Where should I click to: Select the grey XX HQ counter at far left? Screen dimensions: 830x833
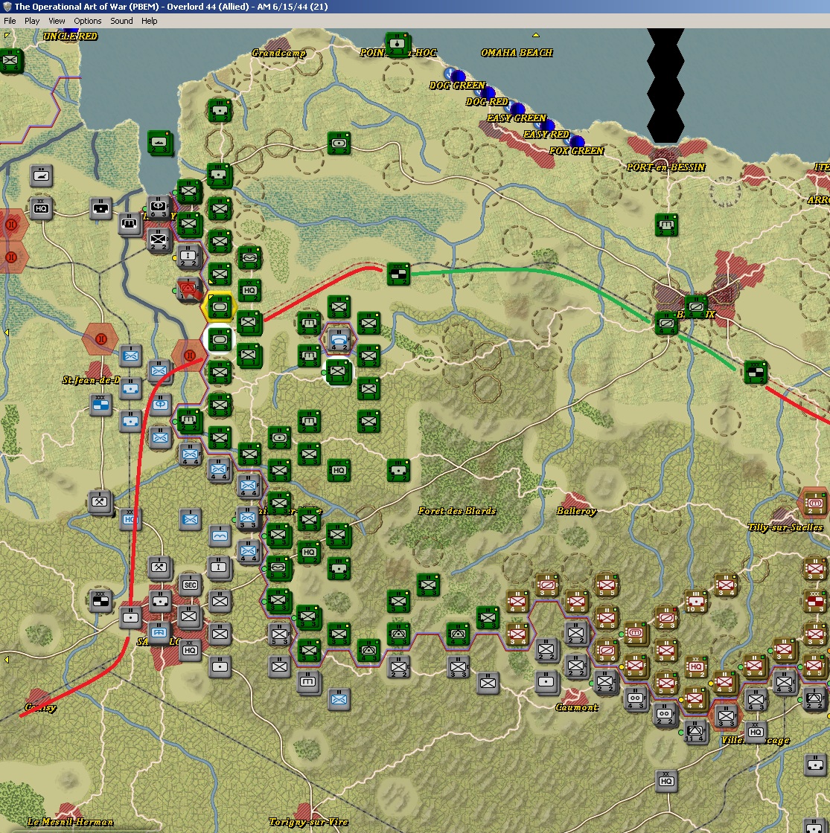pyautogui.click(x=42, y=209)
